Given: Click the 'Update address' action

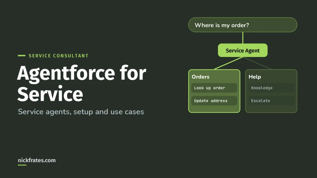Looking at the screenshot, I should pyautogui.click(x=214, y=101).
